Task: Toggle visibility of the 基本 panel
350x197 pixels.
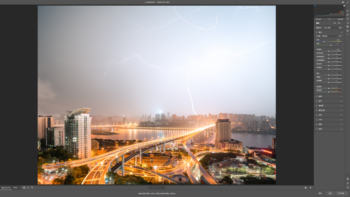Action: pyautogui.click(x=341, y=32)
